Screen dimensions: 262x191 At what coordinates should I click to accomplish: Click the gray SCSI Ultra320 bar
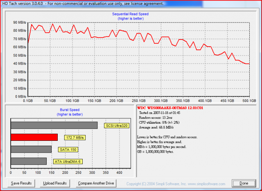coord(54,125)
